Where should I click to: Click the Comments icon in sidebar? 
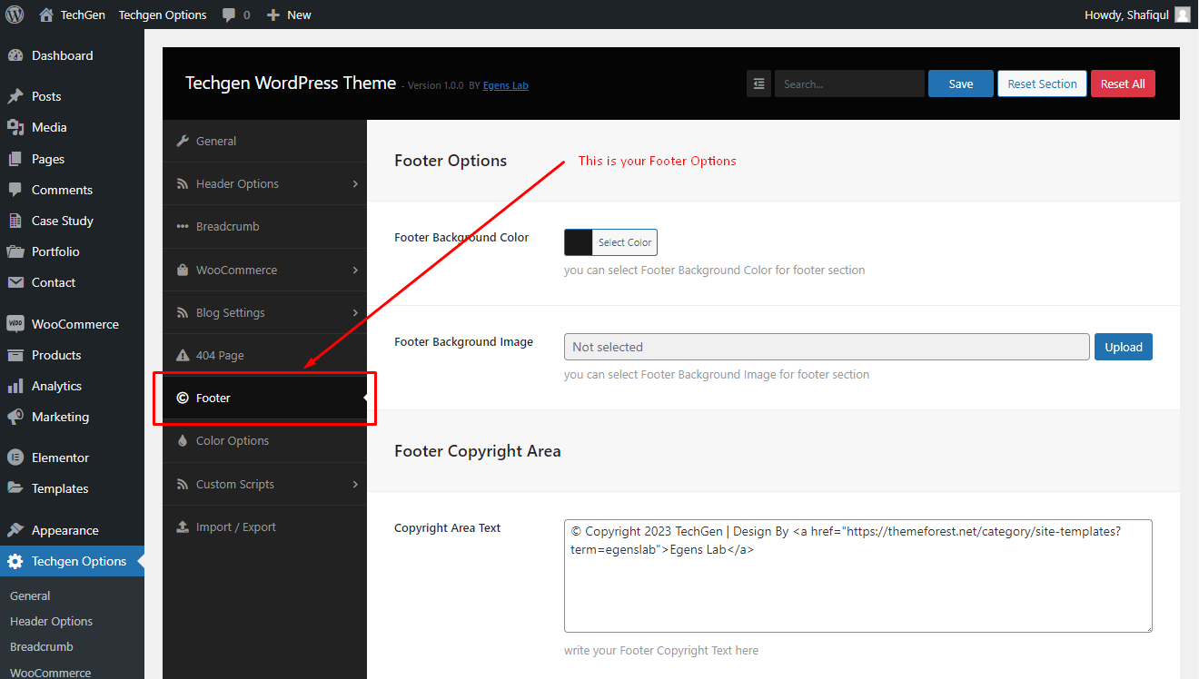point(15,190)
